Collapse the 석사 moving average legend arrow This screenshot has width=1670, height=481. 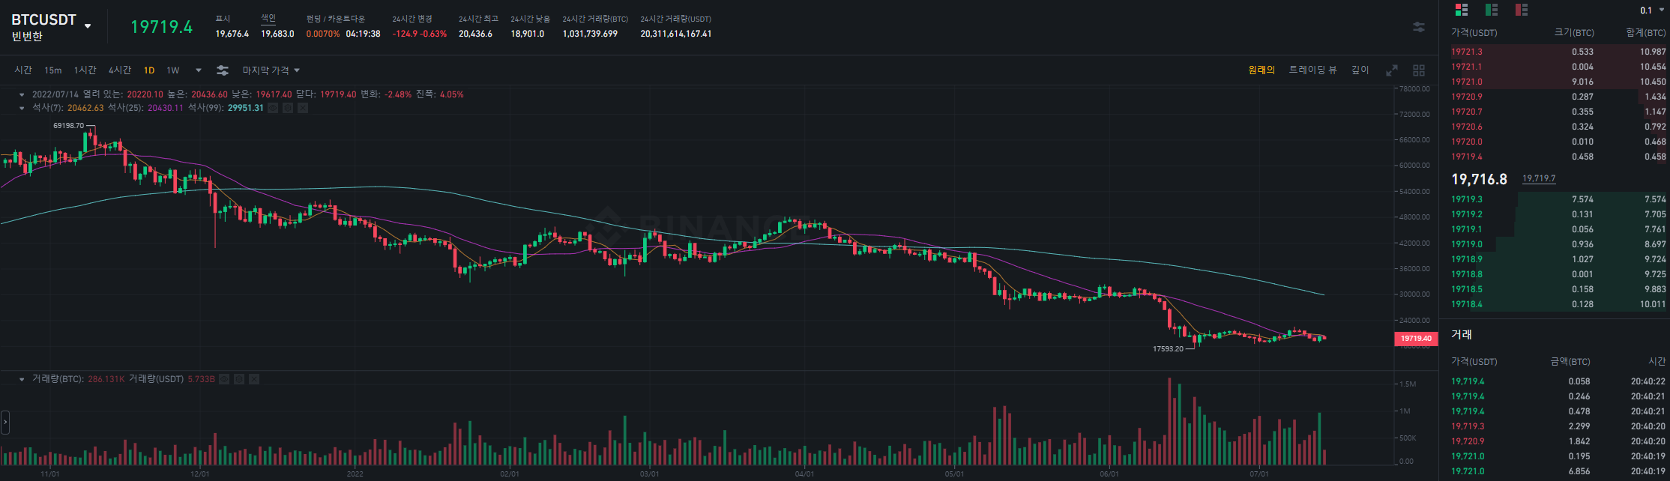(x=22, y=108)
